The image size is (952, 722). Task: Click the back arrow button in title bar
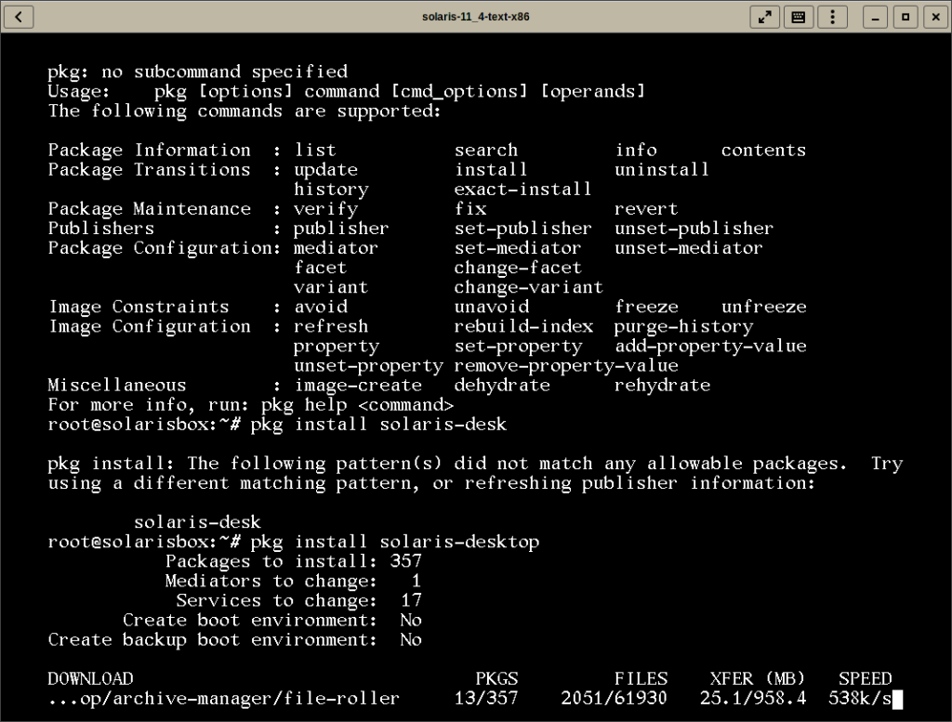[x=19, y=17]
